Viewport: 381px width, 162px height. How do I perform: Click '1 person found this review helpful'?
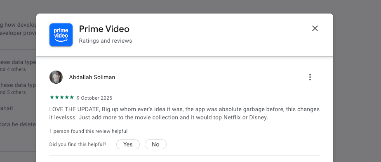pyautogui.click(x=88, y=131)
